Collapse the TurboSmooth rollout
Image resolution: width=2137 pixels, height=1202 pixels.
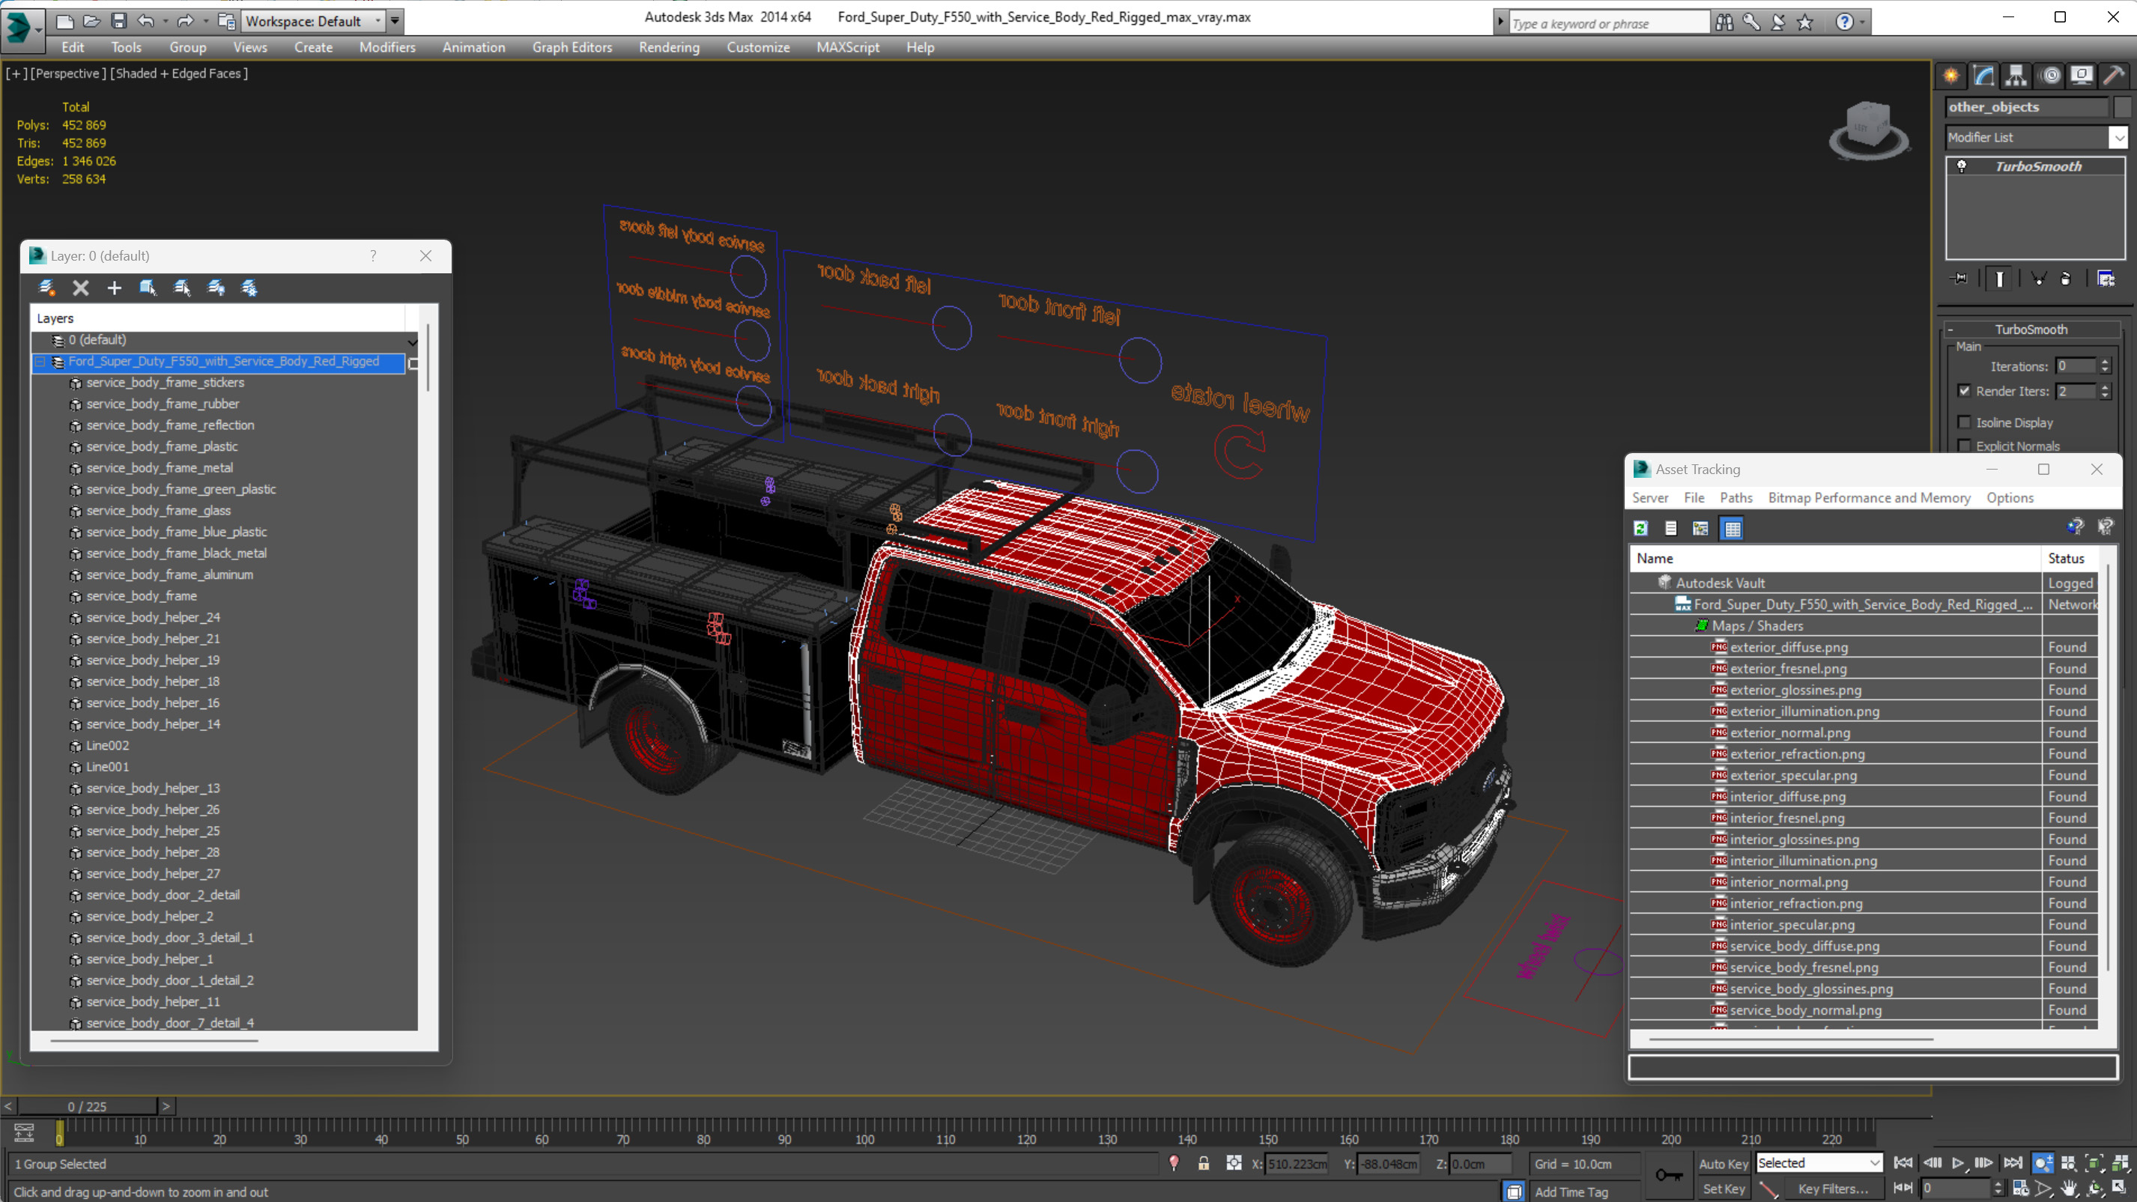coord(2031,330)
